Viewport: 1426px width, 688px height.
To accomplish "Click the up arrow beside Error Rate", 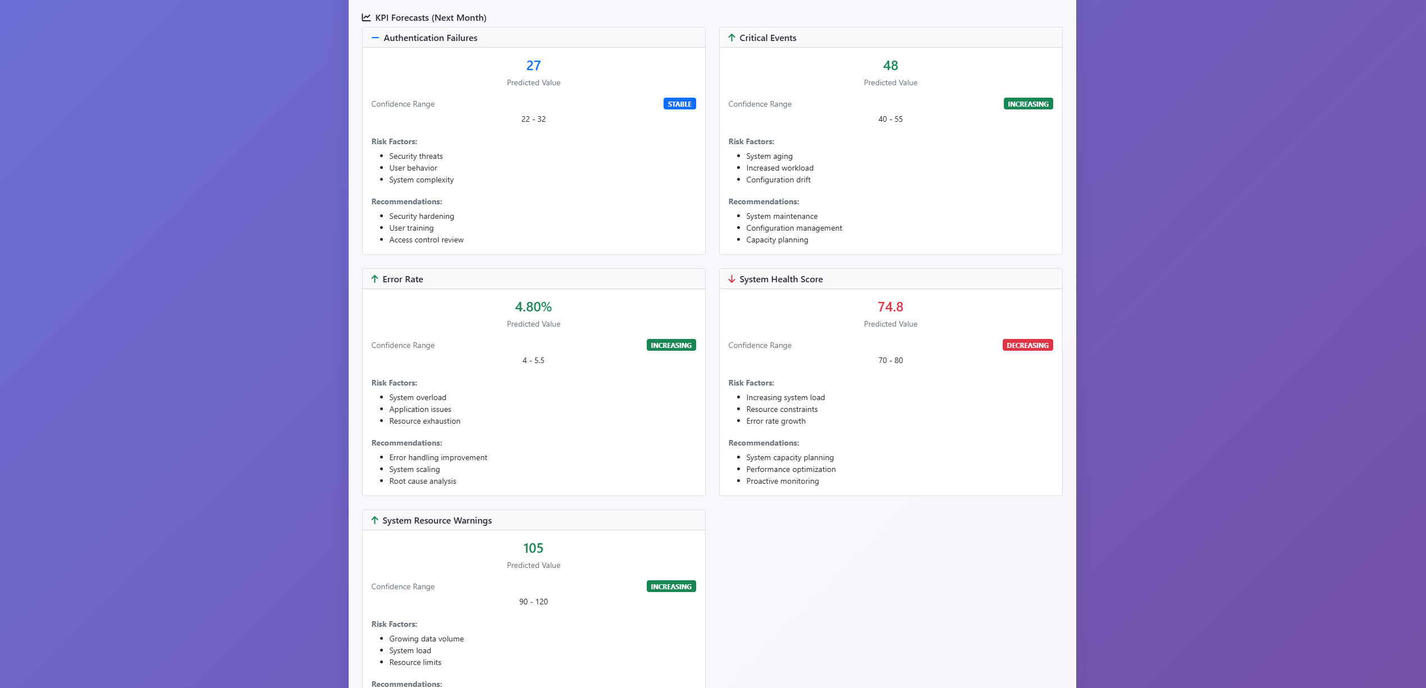I will [374, 279].
